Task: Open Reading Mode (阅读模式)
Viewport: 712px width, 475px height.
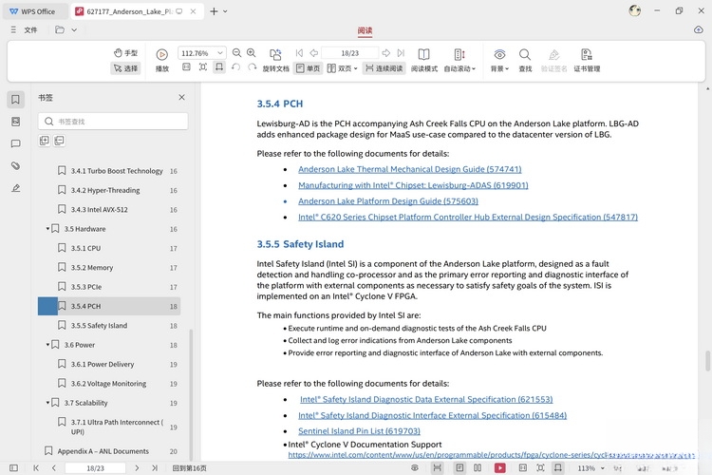Action: (424, 60)
